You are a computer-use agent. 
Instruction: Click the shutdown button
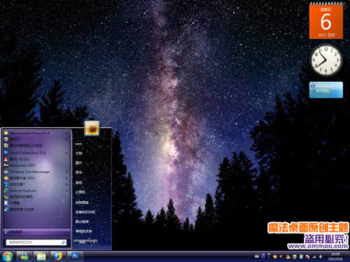pos(83,242)
